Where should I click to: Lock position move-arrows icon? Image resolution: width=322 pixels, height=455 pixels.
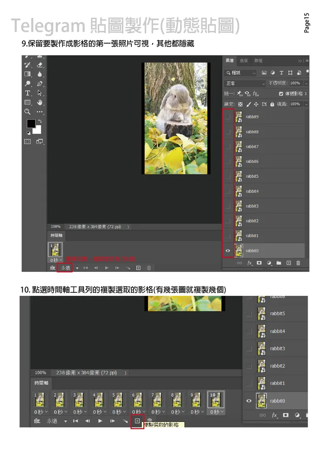[256, 104]
